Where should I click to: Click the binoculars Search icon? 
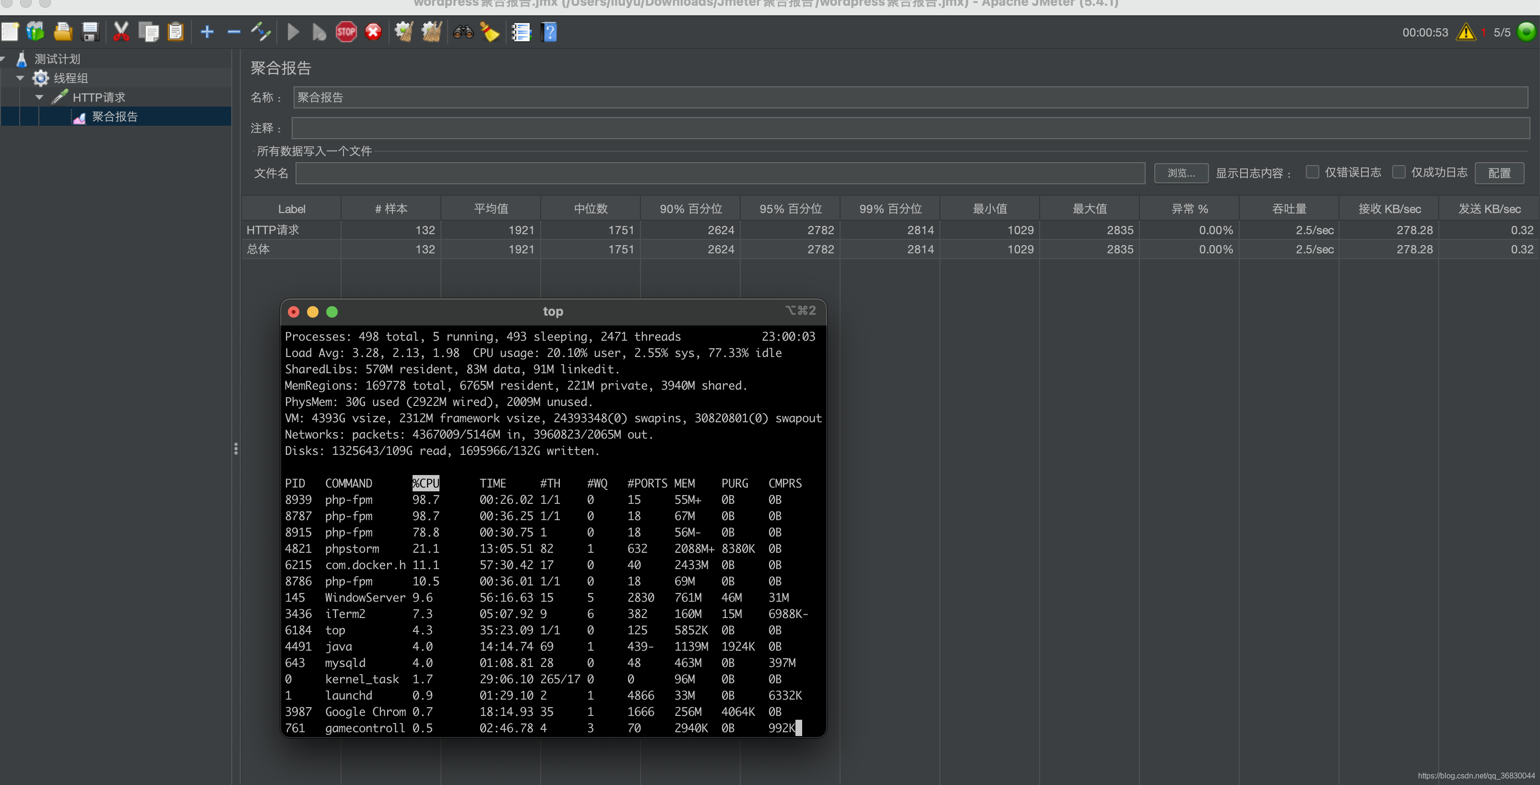pos(462,32)
